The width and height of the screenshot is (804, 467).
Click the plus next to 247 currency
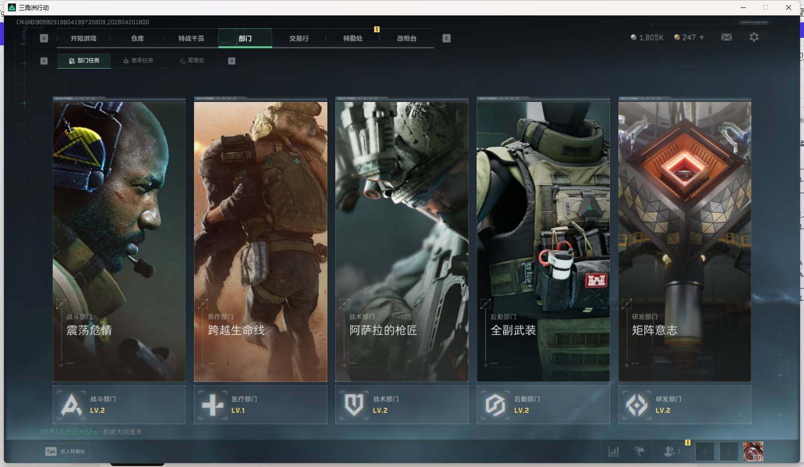(x=702, y=37)
